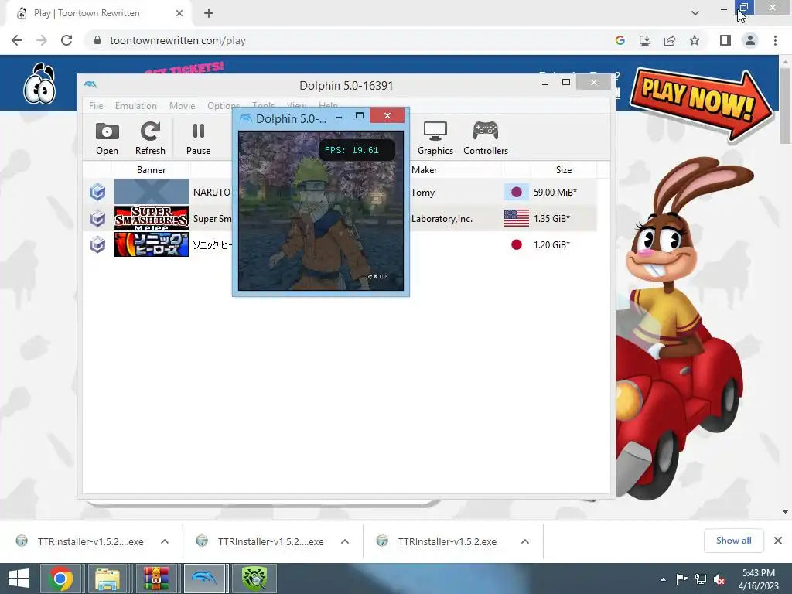
Task: Select the GameCube icon in NARUTO row
Action: click(97, 193)
